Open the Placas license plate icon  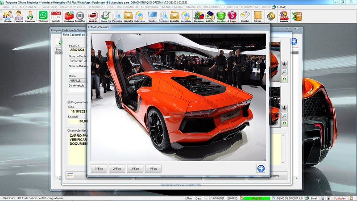coord(93,17)
